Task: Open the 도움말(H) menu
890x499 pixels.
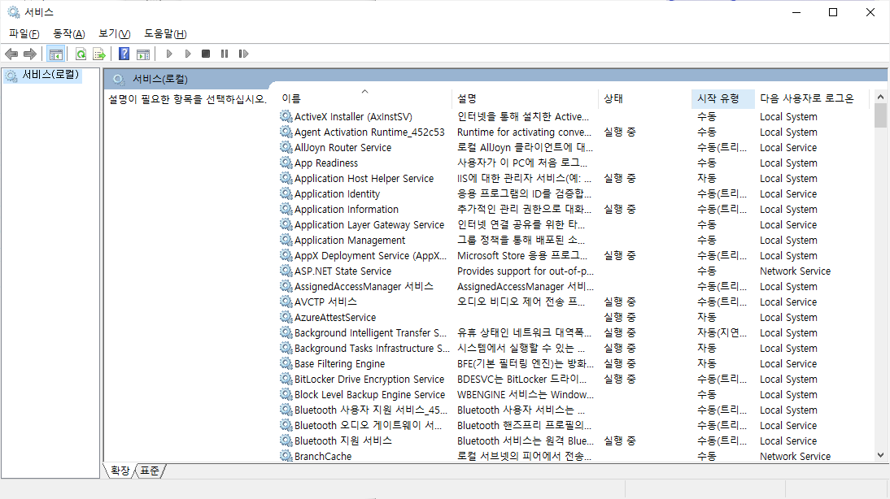Action: point(165,34)
